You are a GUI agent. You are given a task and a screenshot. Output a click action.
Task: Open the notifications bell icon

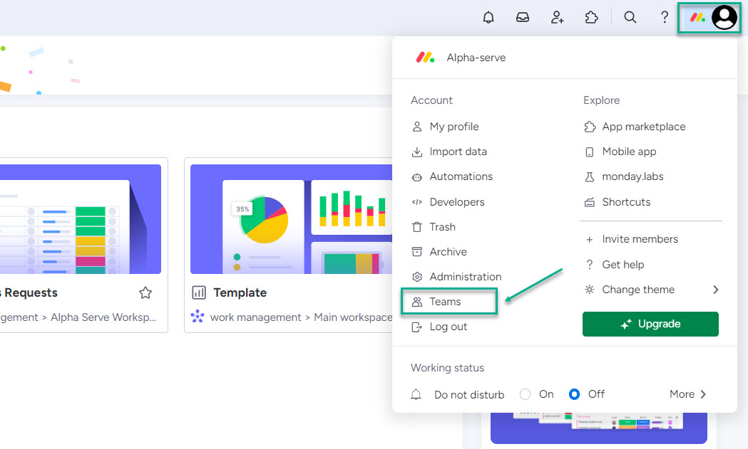pyautogui.click(x=488, y=18)
